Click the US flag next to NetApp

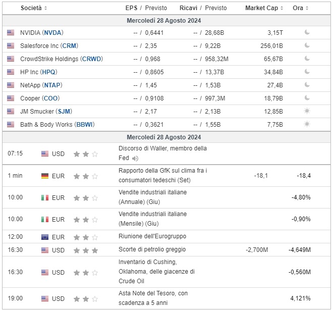pos(11,85)
